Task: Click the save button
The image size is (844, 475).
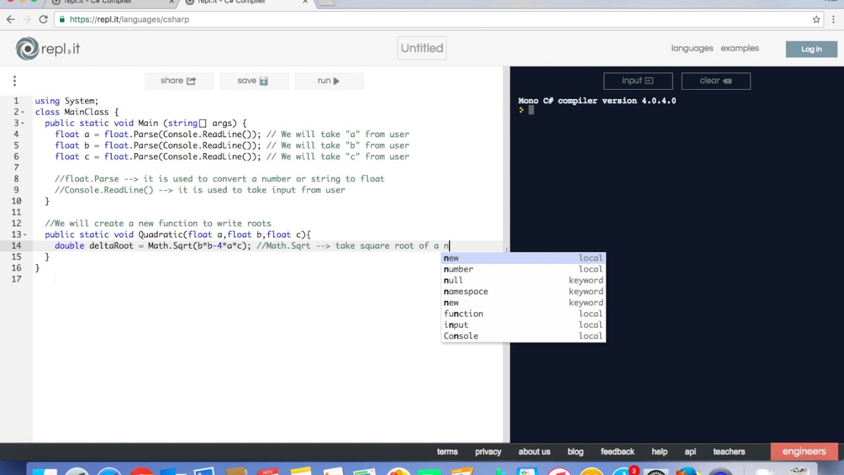Action: click(x=253, y=80)
